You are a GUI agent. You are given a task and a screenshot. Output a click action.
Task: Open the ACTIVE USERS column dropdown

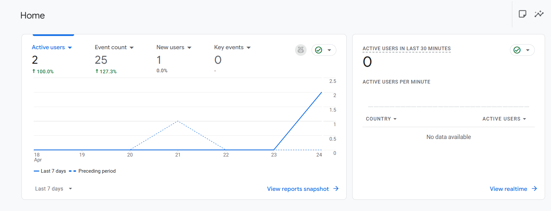pos(504,119)
